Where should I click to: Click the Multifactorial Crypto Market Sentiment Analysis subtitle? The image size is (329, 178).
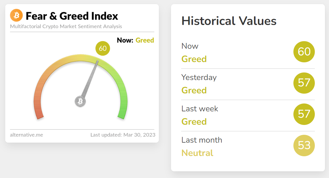pos(66,26)
